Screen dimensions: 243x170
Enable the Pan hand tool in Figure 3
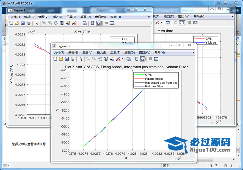click(x=100, y=59)
